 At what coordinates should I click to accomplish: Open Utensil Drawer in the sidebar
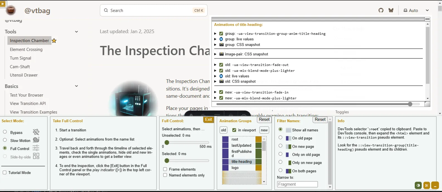pos(24,75)
